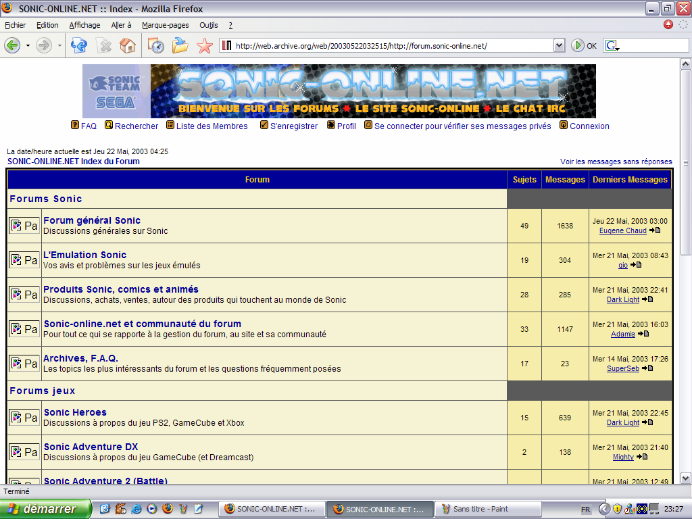Open Internet Explorer from quick launch
Screen dimensions: 692x519
pyautogui.click(x=137, y=508)
